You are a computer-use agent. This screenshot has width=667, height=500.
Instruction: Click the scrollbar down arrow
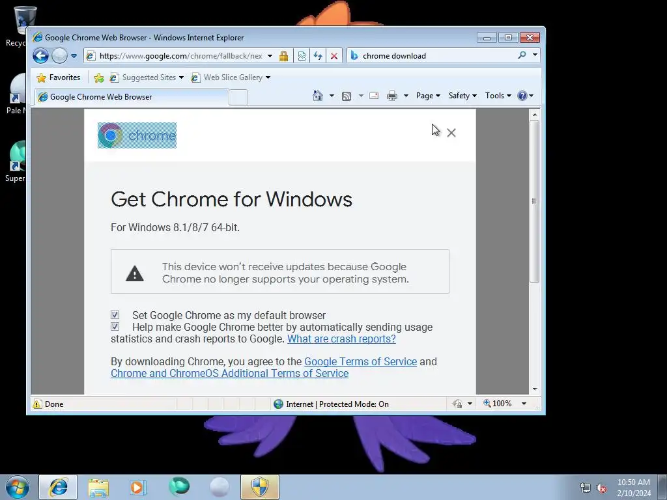click(535, 389)
